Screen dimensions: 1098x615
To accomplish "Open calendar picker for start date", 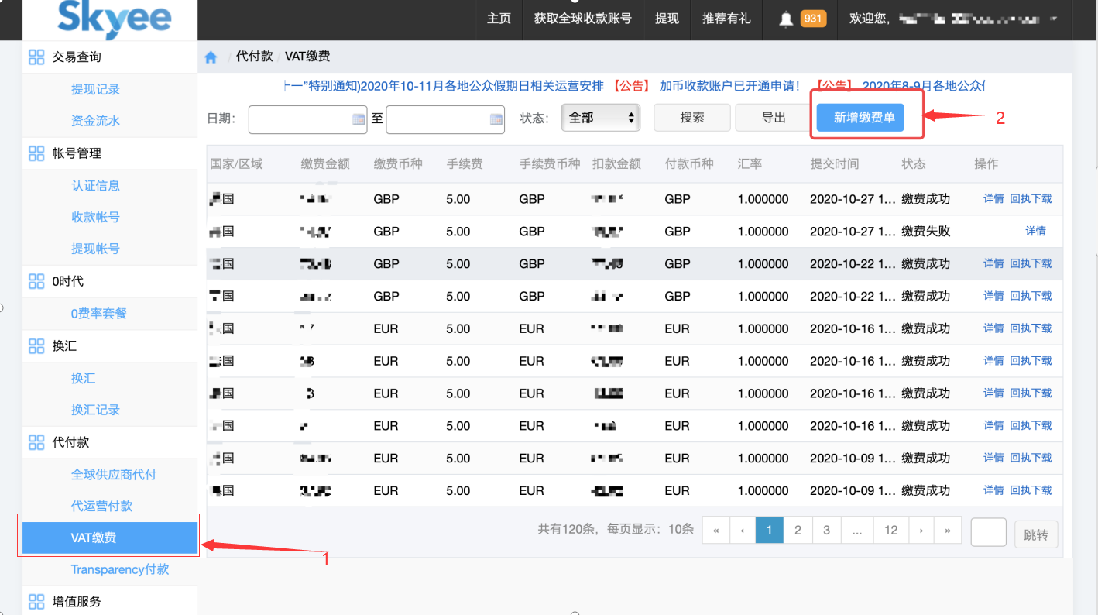I will pyautogui.click(x=359, y=119).
